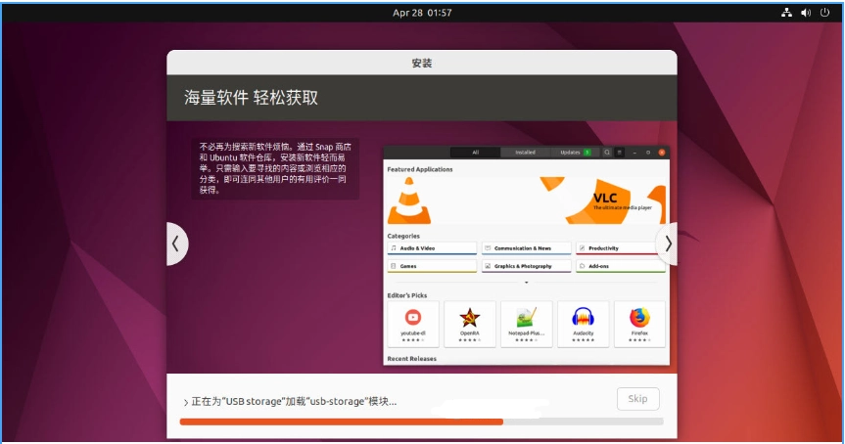The image size is (845, 444).
Task: Open the Apr 28 01:57 clock
Action: tap(422, 13)
